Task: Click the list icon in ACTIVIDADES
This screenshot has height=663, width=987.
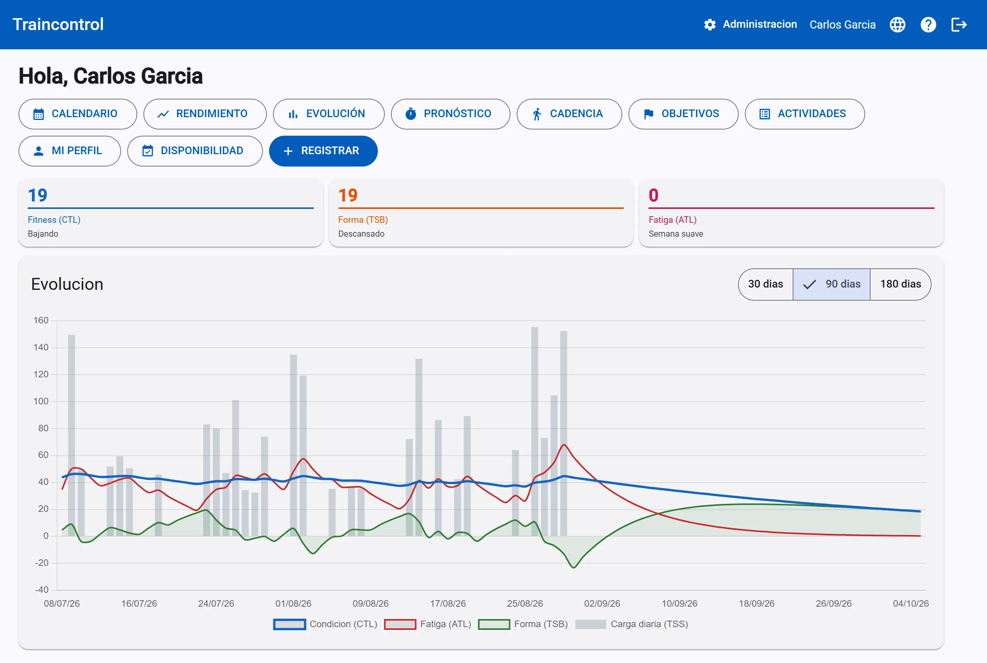Action: 765,114
